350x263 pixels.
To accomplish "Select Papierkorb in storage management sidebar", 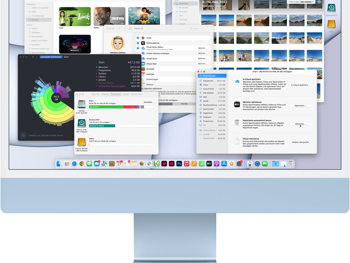I will pyautogui.click(x=212, y=113).
